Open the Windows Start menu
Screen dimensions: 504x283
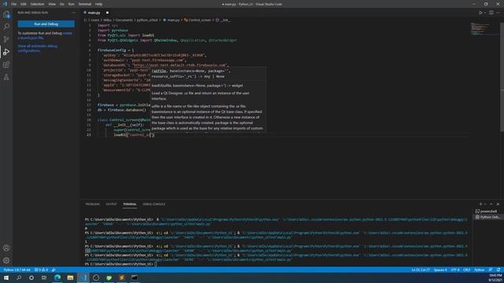[x=6, y=277]
